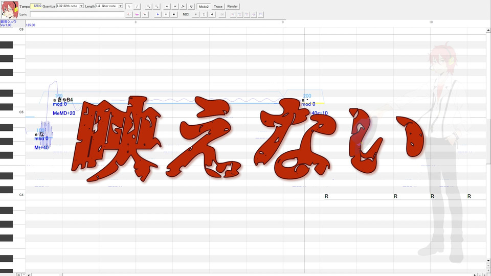Click the Mt+40 flag text

point(41,148)
